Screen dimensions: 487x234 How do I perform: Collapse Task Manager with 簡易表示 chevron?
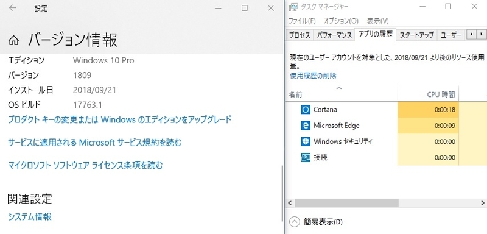pos(295,222)
